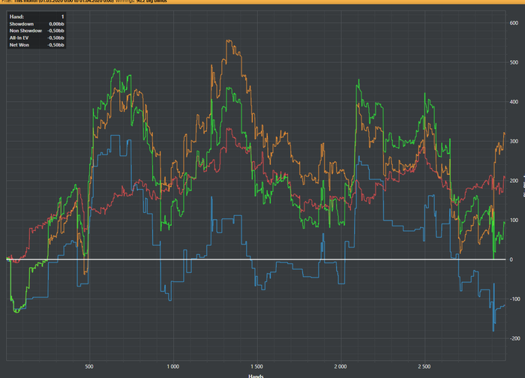Click the 0 label on vertical axis
This screenshot has height=378, width=525.
coord(511,259)
